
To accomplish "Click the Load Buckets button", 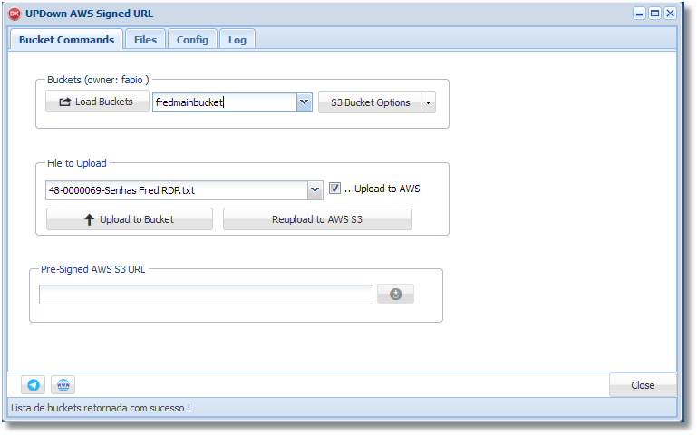I will pyautogui.click(x=97, y=101).
